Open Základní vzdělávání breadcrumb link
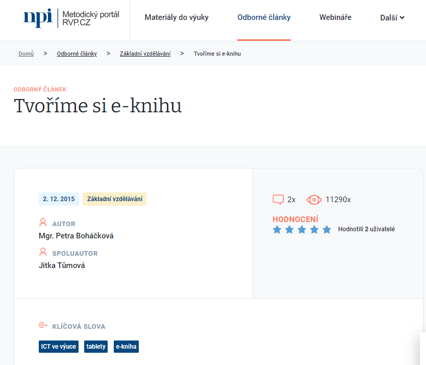This screenshot has height=365, width=426. coord(145,54)
